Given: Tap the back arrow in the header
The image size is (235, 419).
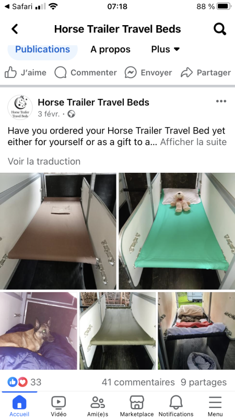Looking at the screenshot, I should click(15, 29).
